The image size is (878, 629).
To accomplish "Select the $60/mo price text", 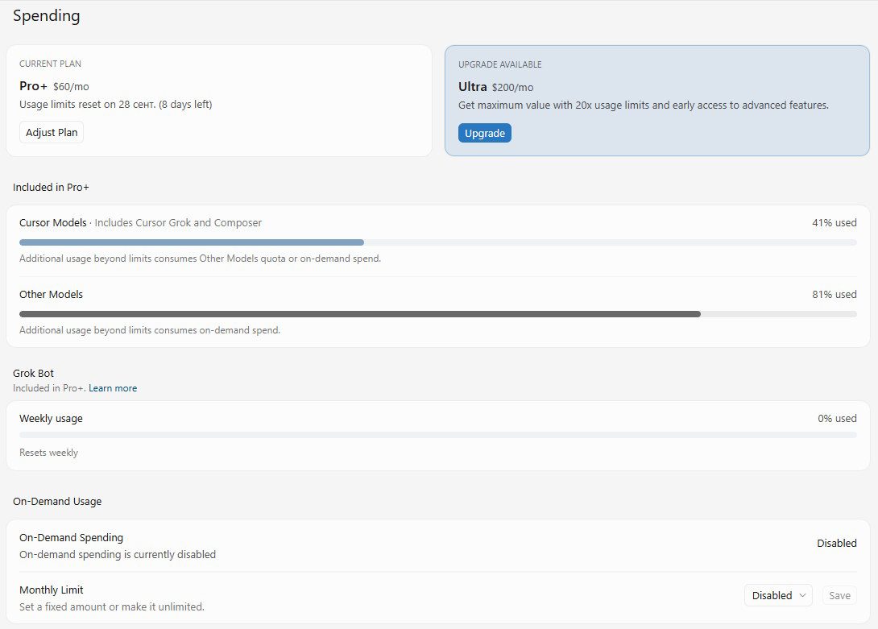I will click(x=71, y=87).
